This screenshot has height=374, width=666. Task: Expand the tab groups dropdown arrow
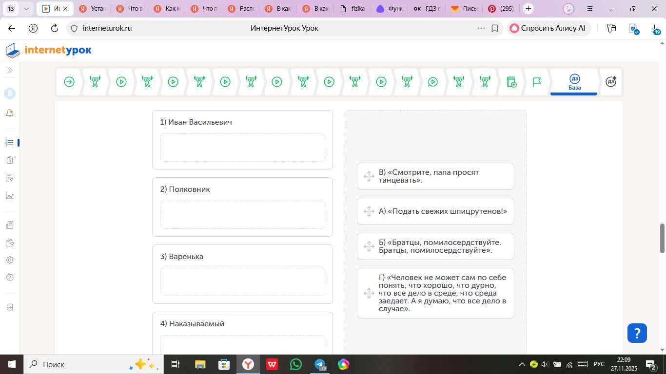26,9
